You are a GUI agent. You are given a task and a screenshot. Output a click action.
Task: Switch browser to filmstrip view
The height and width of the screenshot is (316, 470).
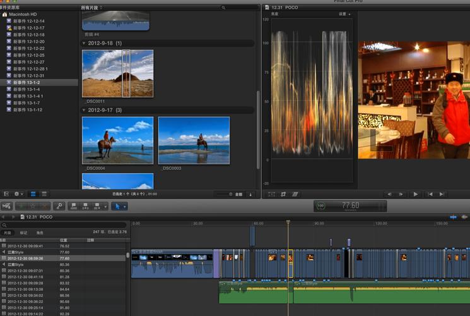coord(34,194)
